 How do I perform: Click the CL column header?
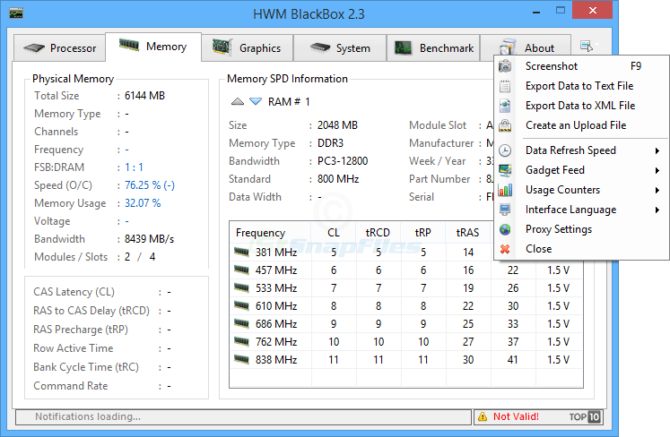point(334,233)
